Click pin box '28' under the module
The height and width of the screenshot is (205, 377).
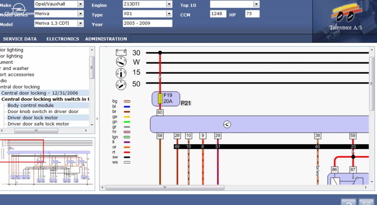(177, 136)
